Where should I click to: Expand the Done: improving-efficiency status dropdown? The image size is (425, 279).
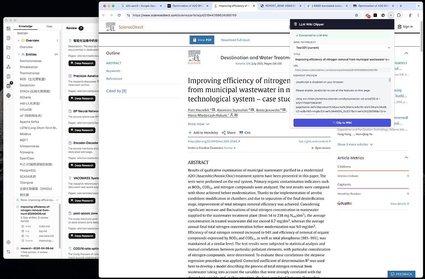(57, 200)
